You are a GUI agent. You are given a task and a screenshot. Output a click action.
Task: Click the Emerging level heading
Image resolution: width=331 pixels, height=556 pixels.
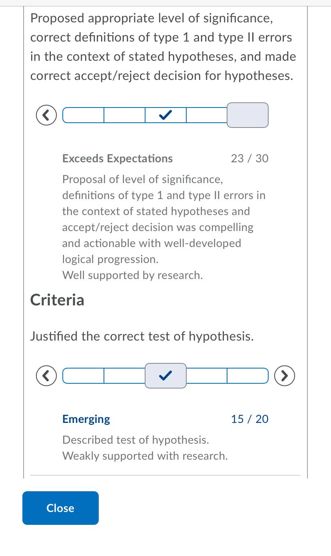point(86,419)
